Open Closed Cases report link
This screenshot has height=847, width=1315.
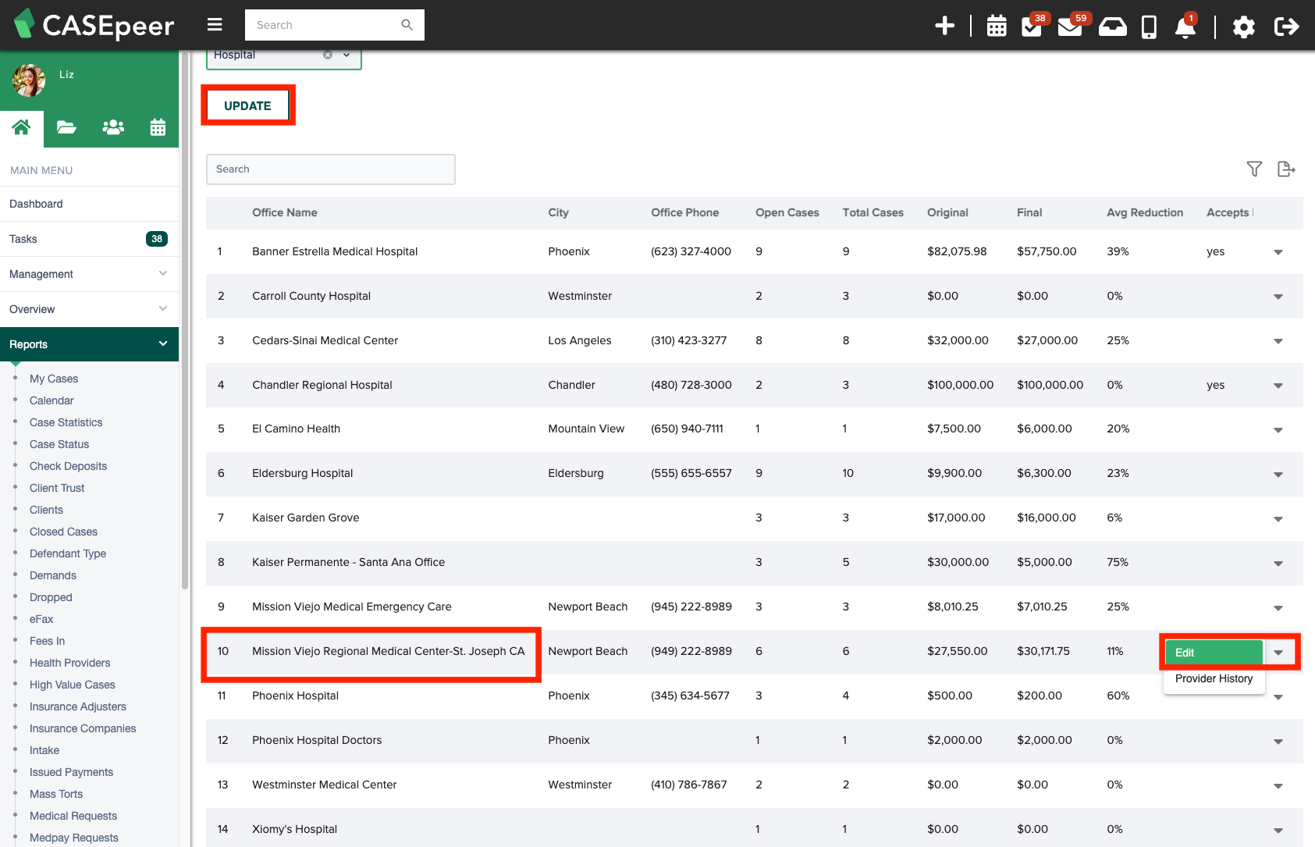[x=64, y=532]
